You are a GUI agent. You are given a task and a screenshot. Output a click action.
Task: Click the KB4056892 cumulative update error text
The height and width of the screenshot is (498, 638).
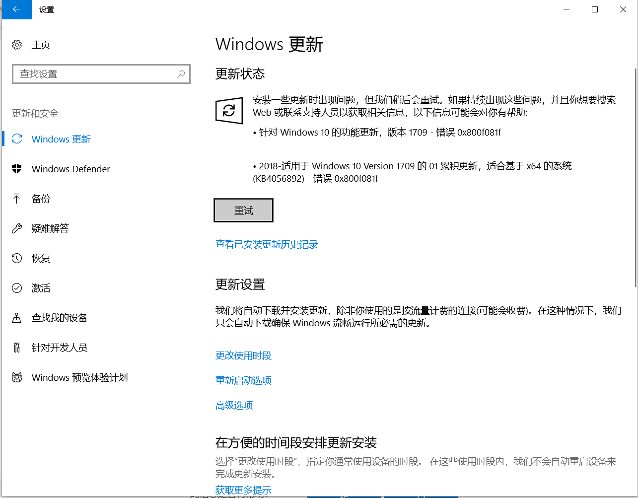click(x=412, y=172)
